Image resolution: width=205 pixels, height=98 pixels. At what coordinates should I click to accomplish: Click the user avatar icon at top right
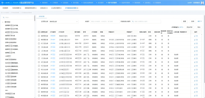(x=202, y=3)
